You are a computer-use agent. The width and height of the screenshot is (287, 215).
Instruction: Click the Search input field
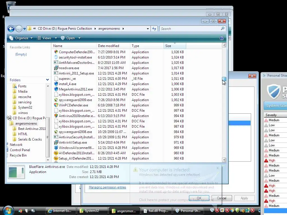coord(190,29)
